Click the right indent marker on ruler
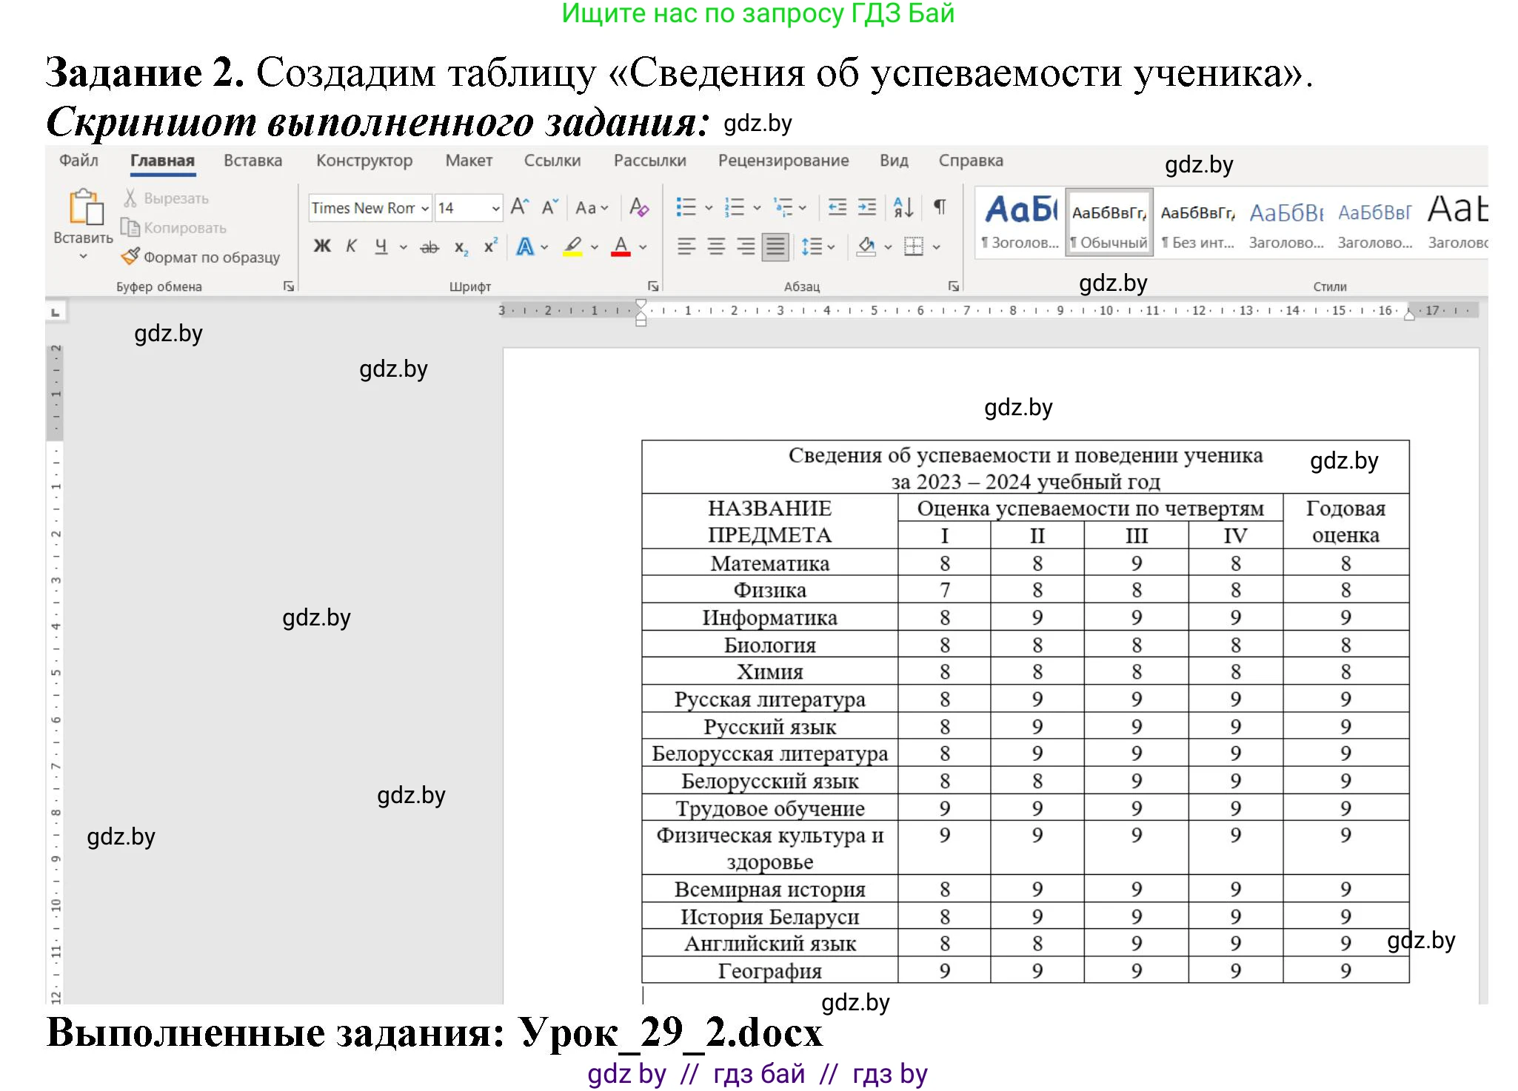Screen dimensions: 1518x1091 pos(1409,315)
